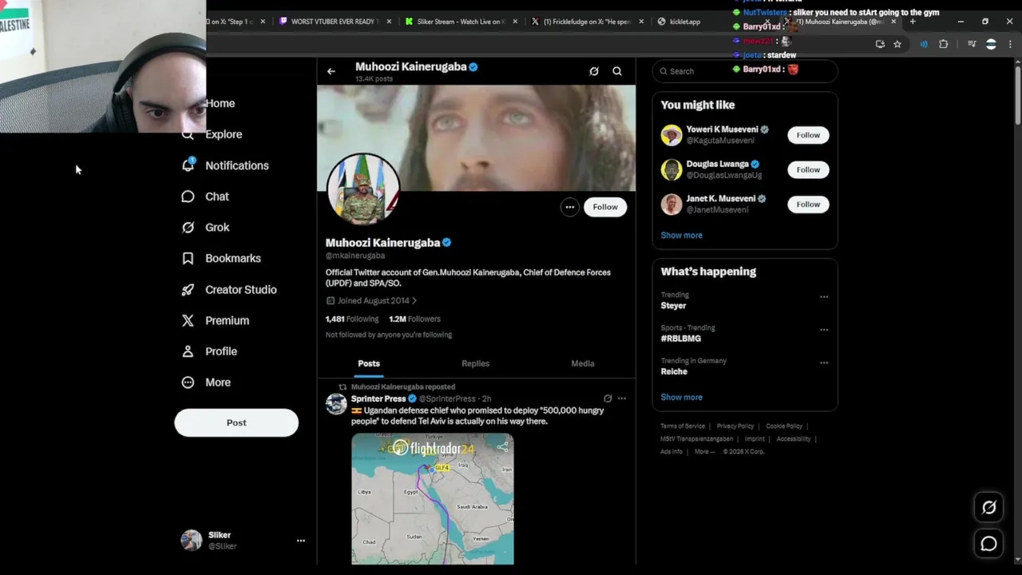The width and height of the screenshot is (1022, 575).
Task: Open the Privacy Policy link
Action: pos(735,426)
